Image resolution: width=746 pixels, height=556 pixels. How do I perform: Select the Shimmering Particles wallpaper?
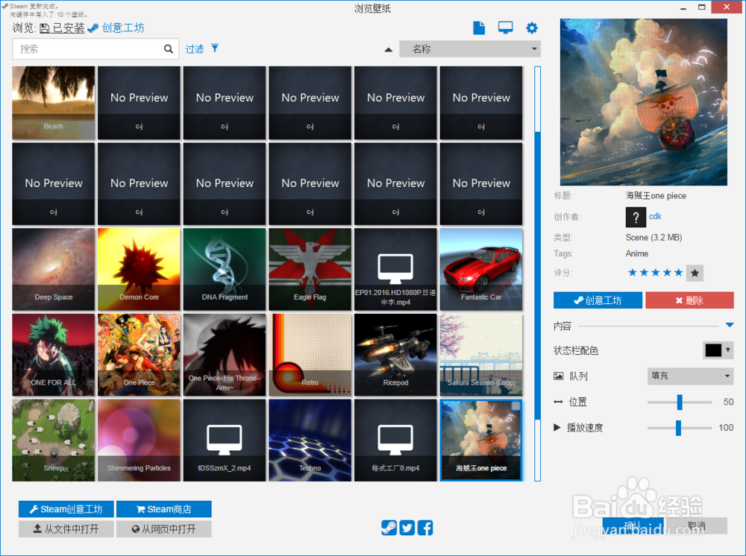click(139, 440)
